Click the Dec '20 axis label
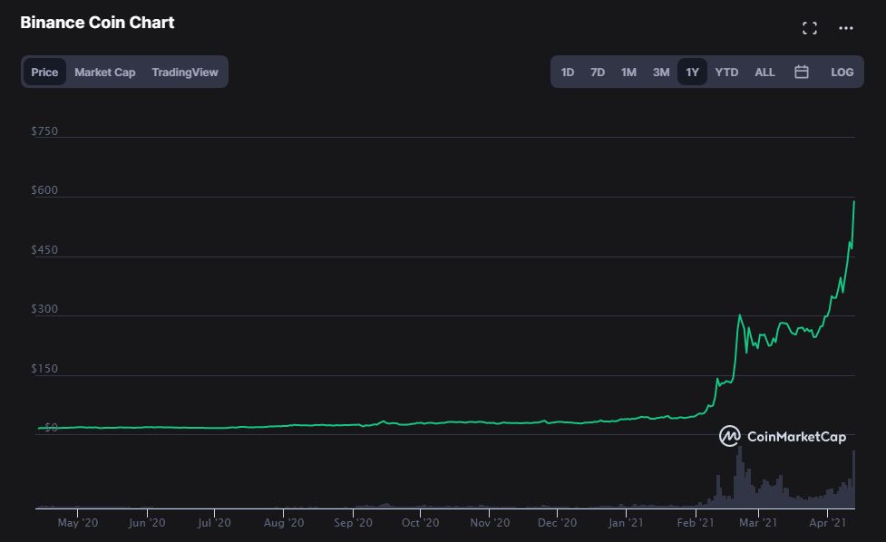886x542 pixels. [x=557, y=523]
